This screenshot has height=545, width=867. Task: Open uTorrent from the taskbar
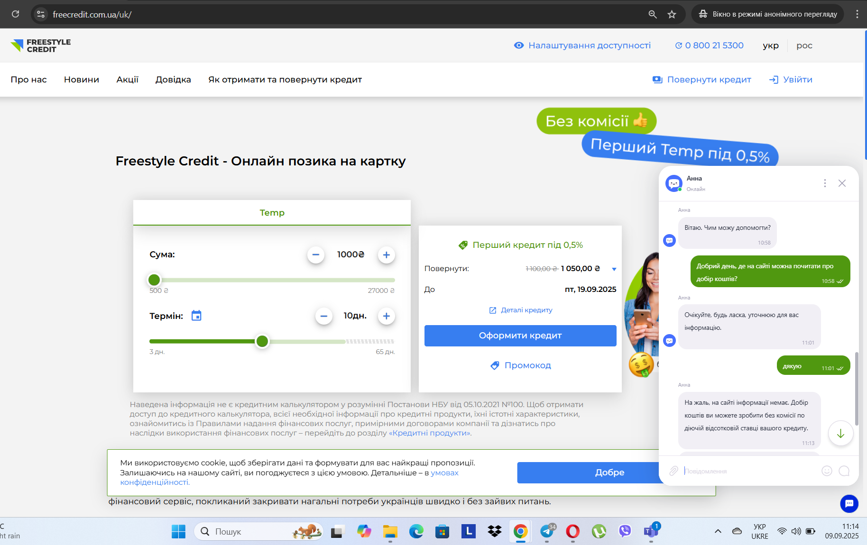[x=599, y=532]
